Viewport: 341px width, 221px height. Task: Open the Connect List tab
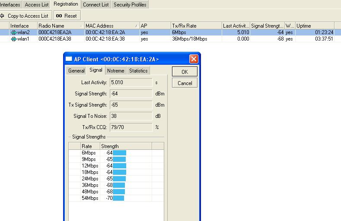tap(96, 5)
